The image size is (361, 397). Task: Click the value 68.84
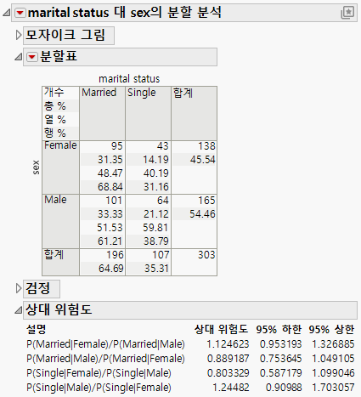tap(110, 187)
